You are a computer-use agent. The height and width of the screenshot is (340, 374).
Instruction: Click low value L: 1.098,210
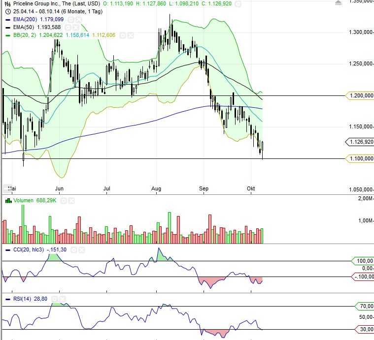pyautogui.click(x=184, y=3)
